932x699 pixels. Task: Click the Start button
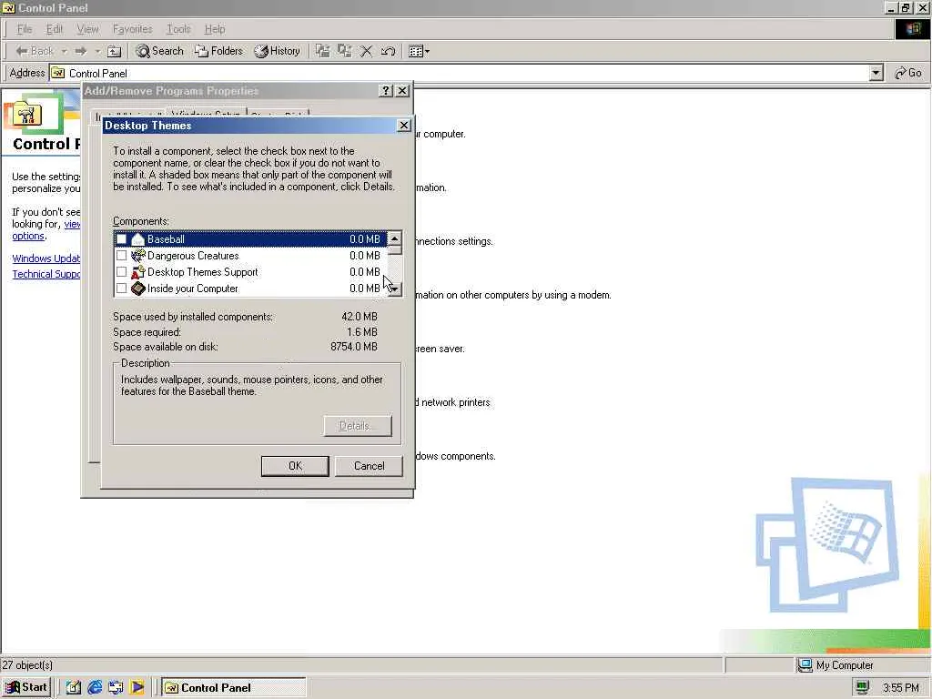click(x=26, y=687)
